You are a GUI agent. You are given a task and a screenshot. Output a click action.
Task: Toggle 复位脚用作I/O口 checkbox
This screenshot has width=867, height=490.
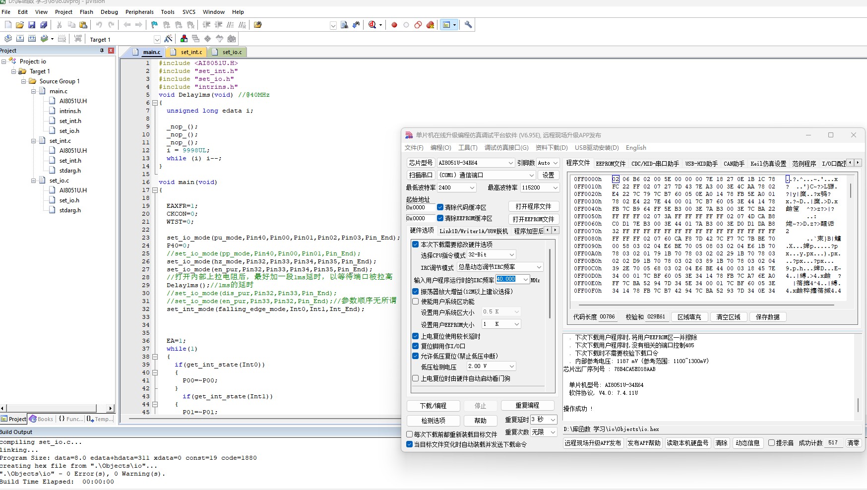(x=416, y=346)
